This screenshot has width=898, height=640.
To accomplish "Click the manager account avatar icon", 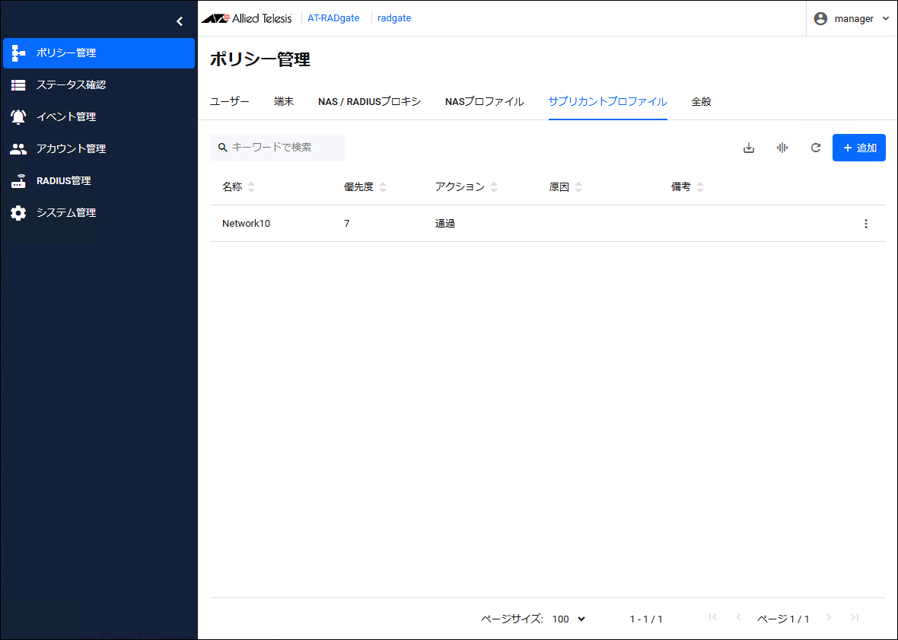I will point(820,19).
